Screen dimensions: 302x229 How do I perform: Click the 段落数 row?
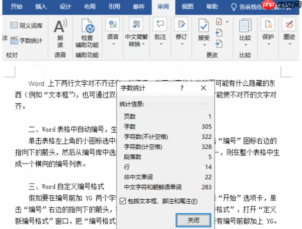pyautogui.click(x=168, y=157)
